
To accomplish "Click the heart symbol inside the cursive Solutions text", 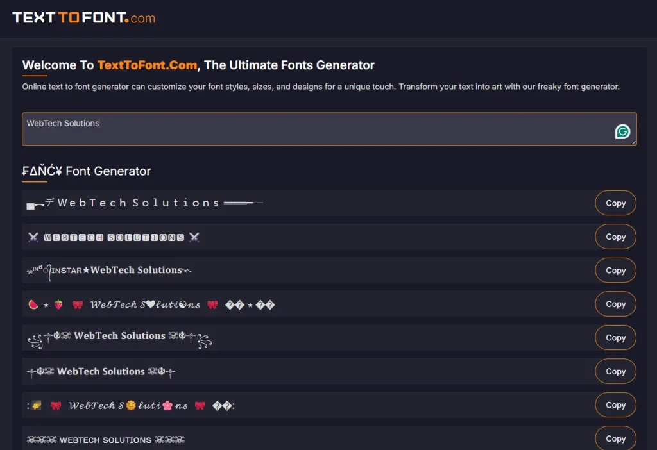I will tap(151, 304).
